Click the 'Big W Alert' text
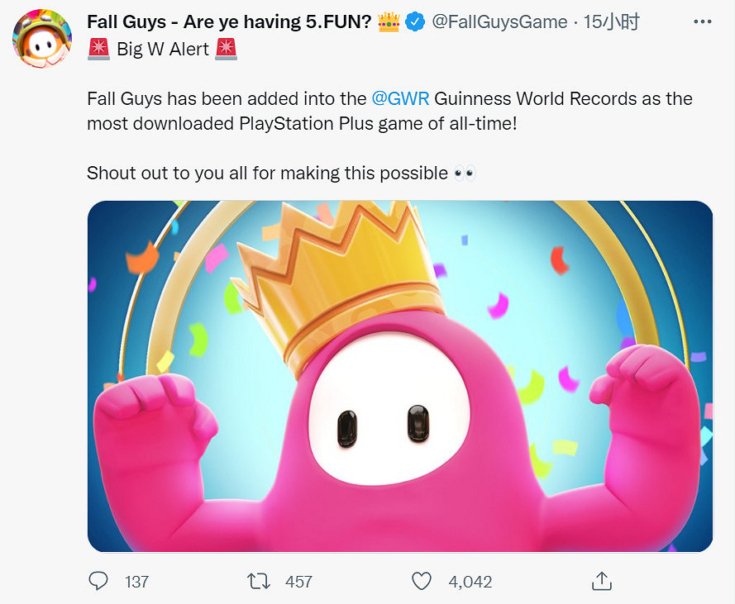Image resolution: width=735 pixels, height=604 pixels. [x=162, y=49]
